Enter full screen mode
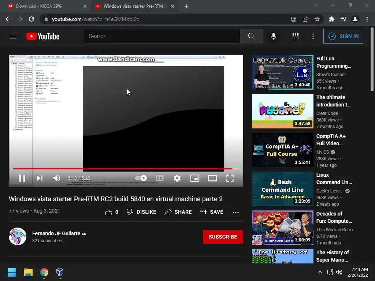Viewport: 375px width, 281px height. coord(230,178)
